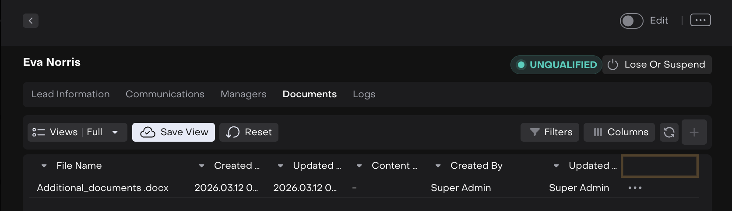
Task: Click the Save View button
Action: click(x=173, y=132)
